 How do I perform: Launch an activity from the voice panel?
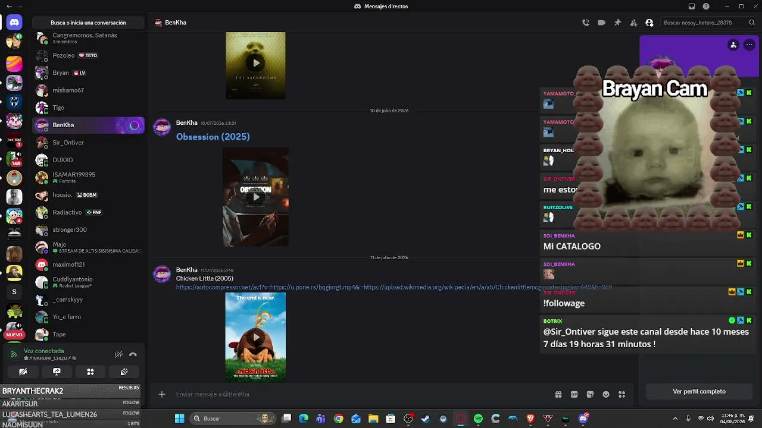(90, 372)
